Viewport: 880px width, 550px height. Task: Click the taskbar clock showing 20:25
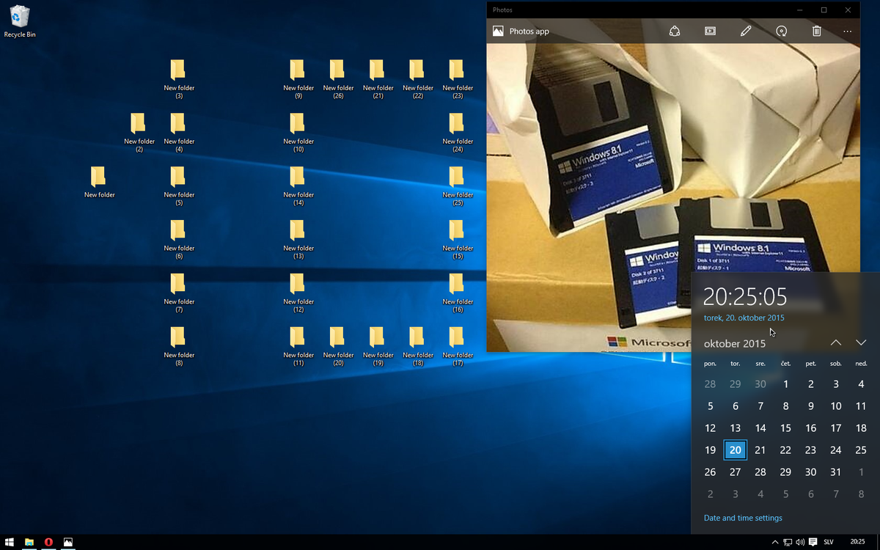857,542
